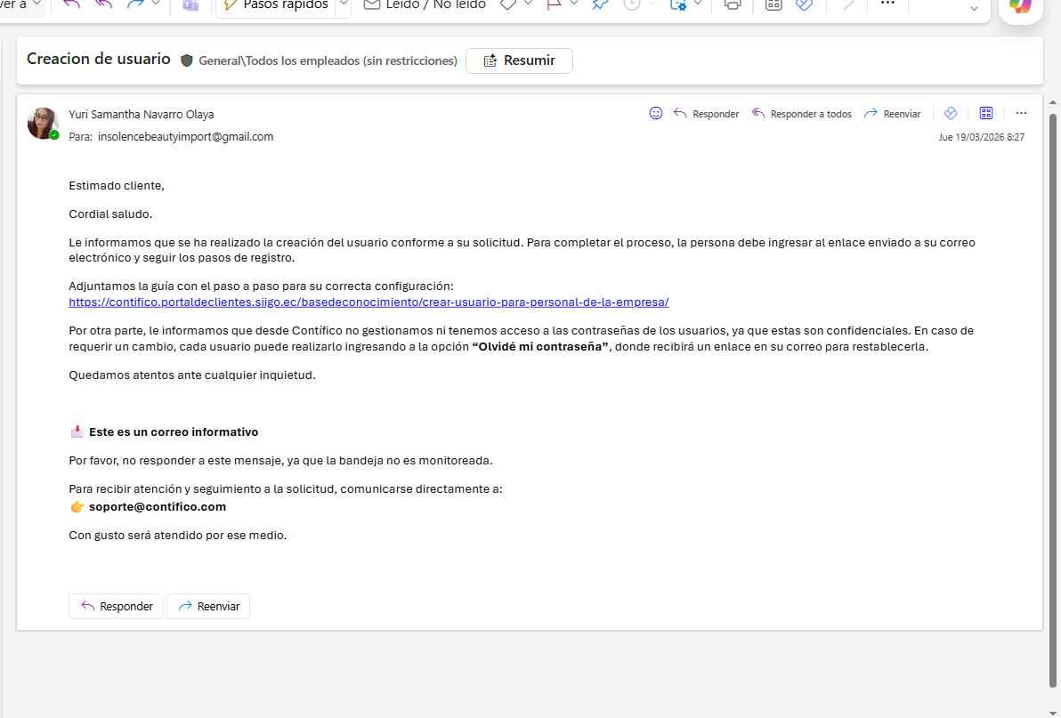Click General\Todos los empleados sensitivity label

click(328, 61)
